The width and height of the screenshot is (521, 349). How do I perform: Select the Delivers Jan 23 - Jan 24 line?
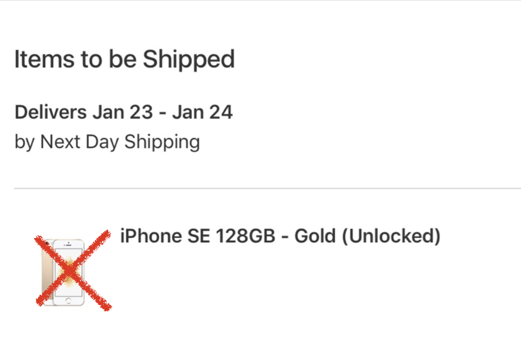[x=124, y=112]
